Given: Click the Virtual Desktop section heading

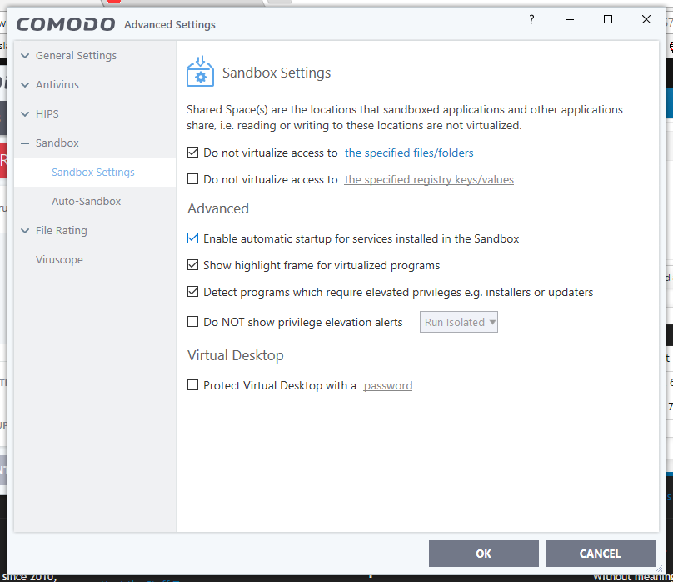Looking at the screenshot, I should 235,355.
